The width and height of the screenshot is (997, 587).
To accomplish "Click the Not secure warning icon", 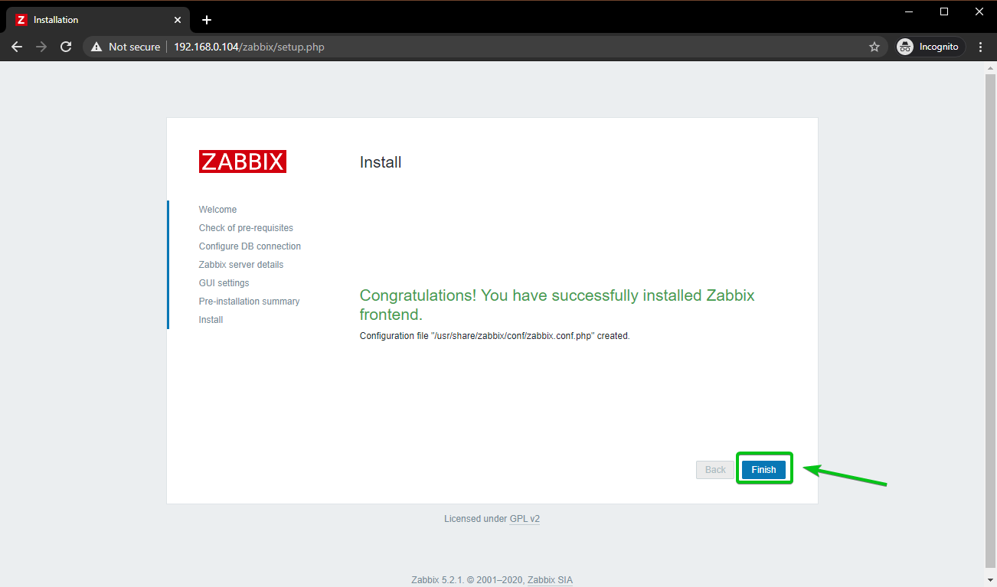I will (96, 47).
